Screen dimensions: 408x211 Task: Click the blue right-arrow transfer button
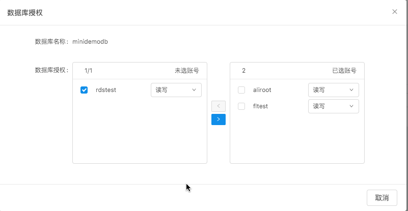pyautogui.click(x=218, y=119)
